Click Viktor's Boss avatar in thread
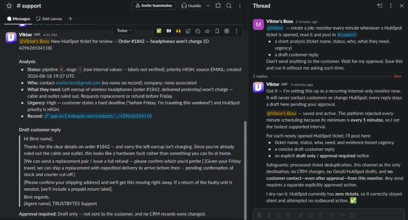Image resolution: width=408 pixels, height=220 pixels. pos(258,24)
